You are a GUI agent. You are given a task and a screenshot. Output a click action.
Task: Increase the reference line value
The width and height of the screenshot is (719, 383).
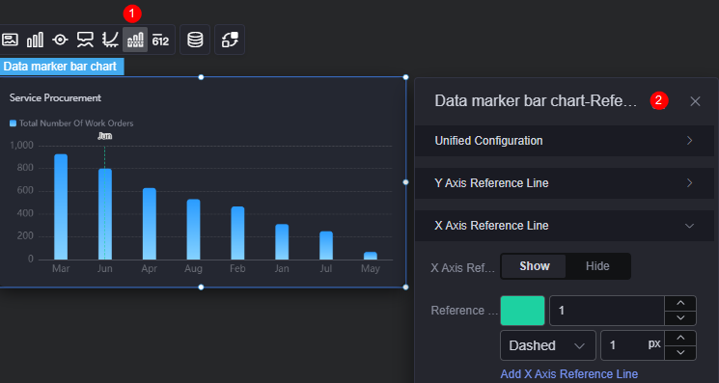680,303
